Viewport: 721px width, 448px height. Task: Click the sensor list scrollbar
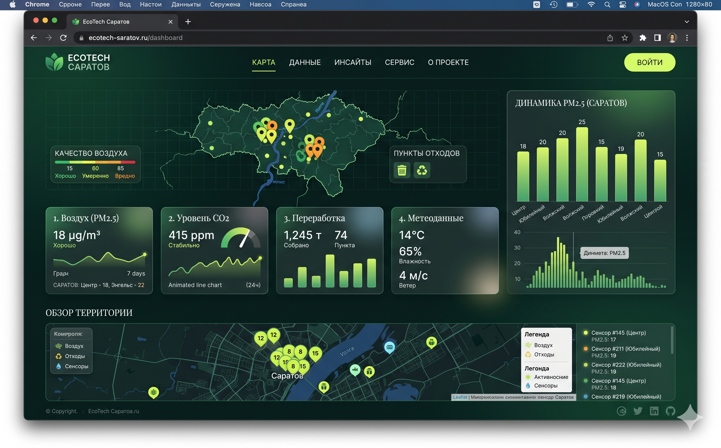[672, 340]
